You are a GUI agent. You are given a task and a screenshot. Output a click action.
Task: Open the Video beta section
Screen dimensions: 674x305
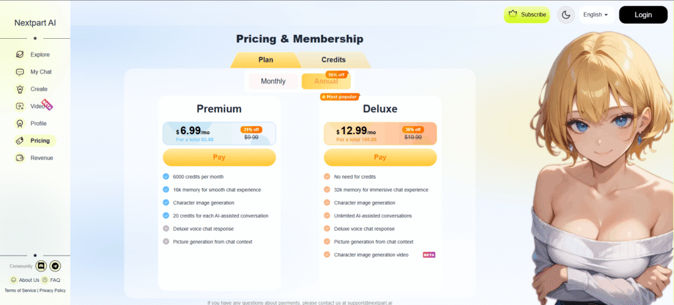tap(34, 106)
